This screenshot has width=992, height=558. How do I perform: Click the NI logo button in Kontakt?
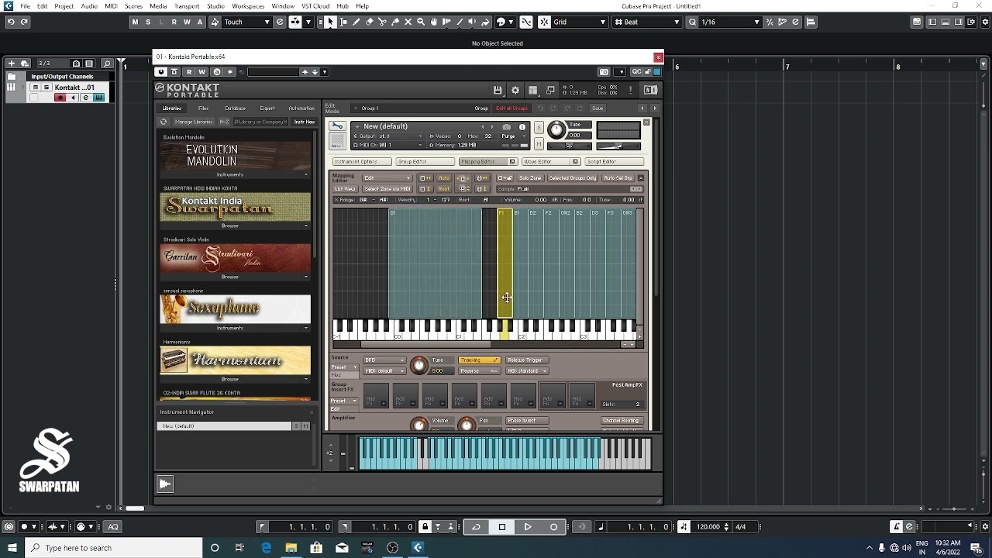click(650, 90)
